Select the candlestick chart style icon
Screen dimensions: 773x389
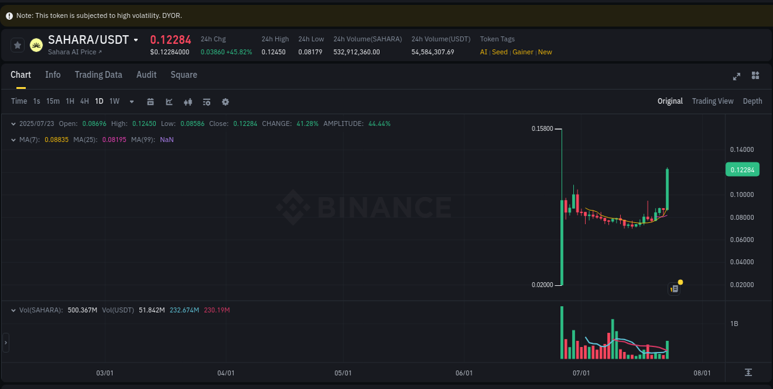click(188, 101)
